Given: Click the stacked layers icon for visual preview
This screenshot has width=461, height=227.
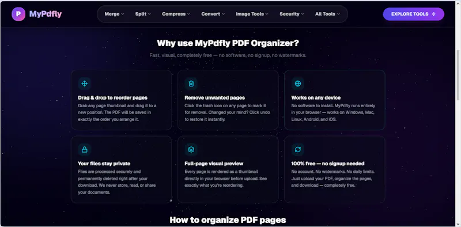Looking at the screenshot, I should click(x=191, y=150).
